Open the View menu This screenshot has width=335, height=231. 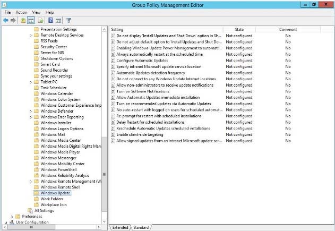tap(36, 12)
